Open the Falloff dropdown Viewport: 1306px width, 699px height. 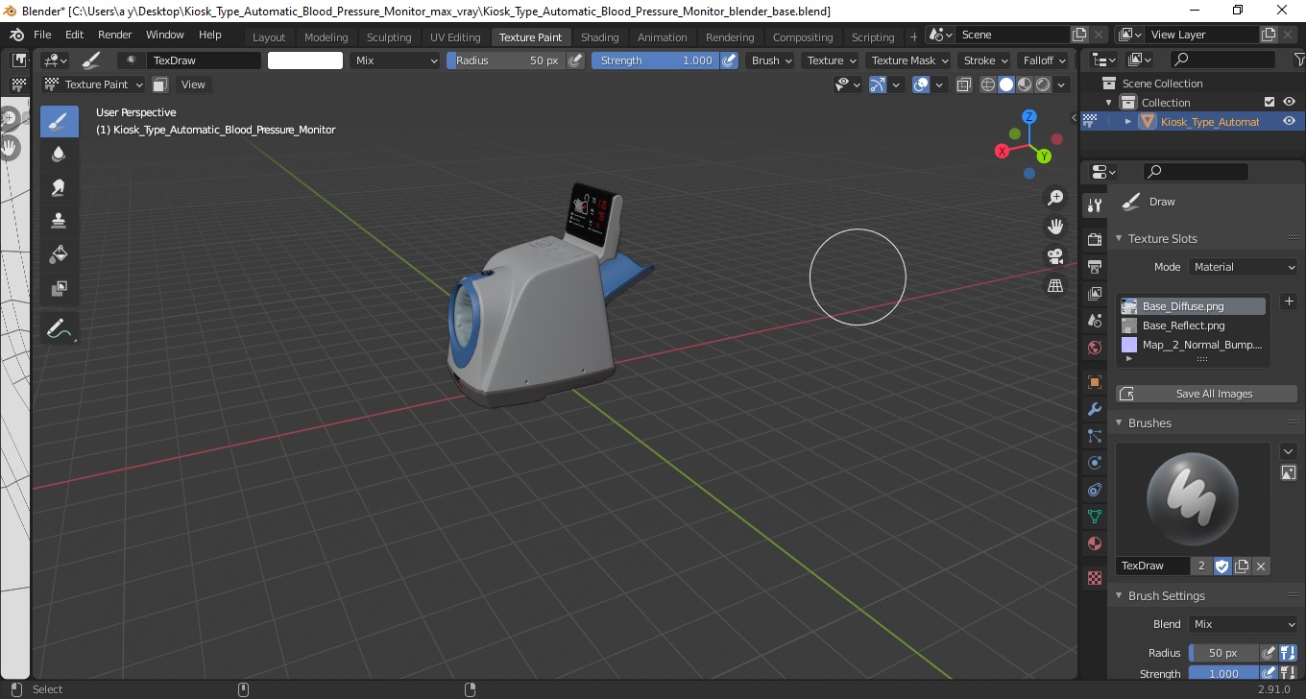pos(1044,60)
